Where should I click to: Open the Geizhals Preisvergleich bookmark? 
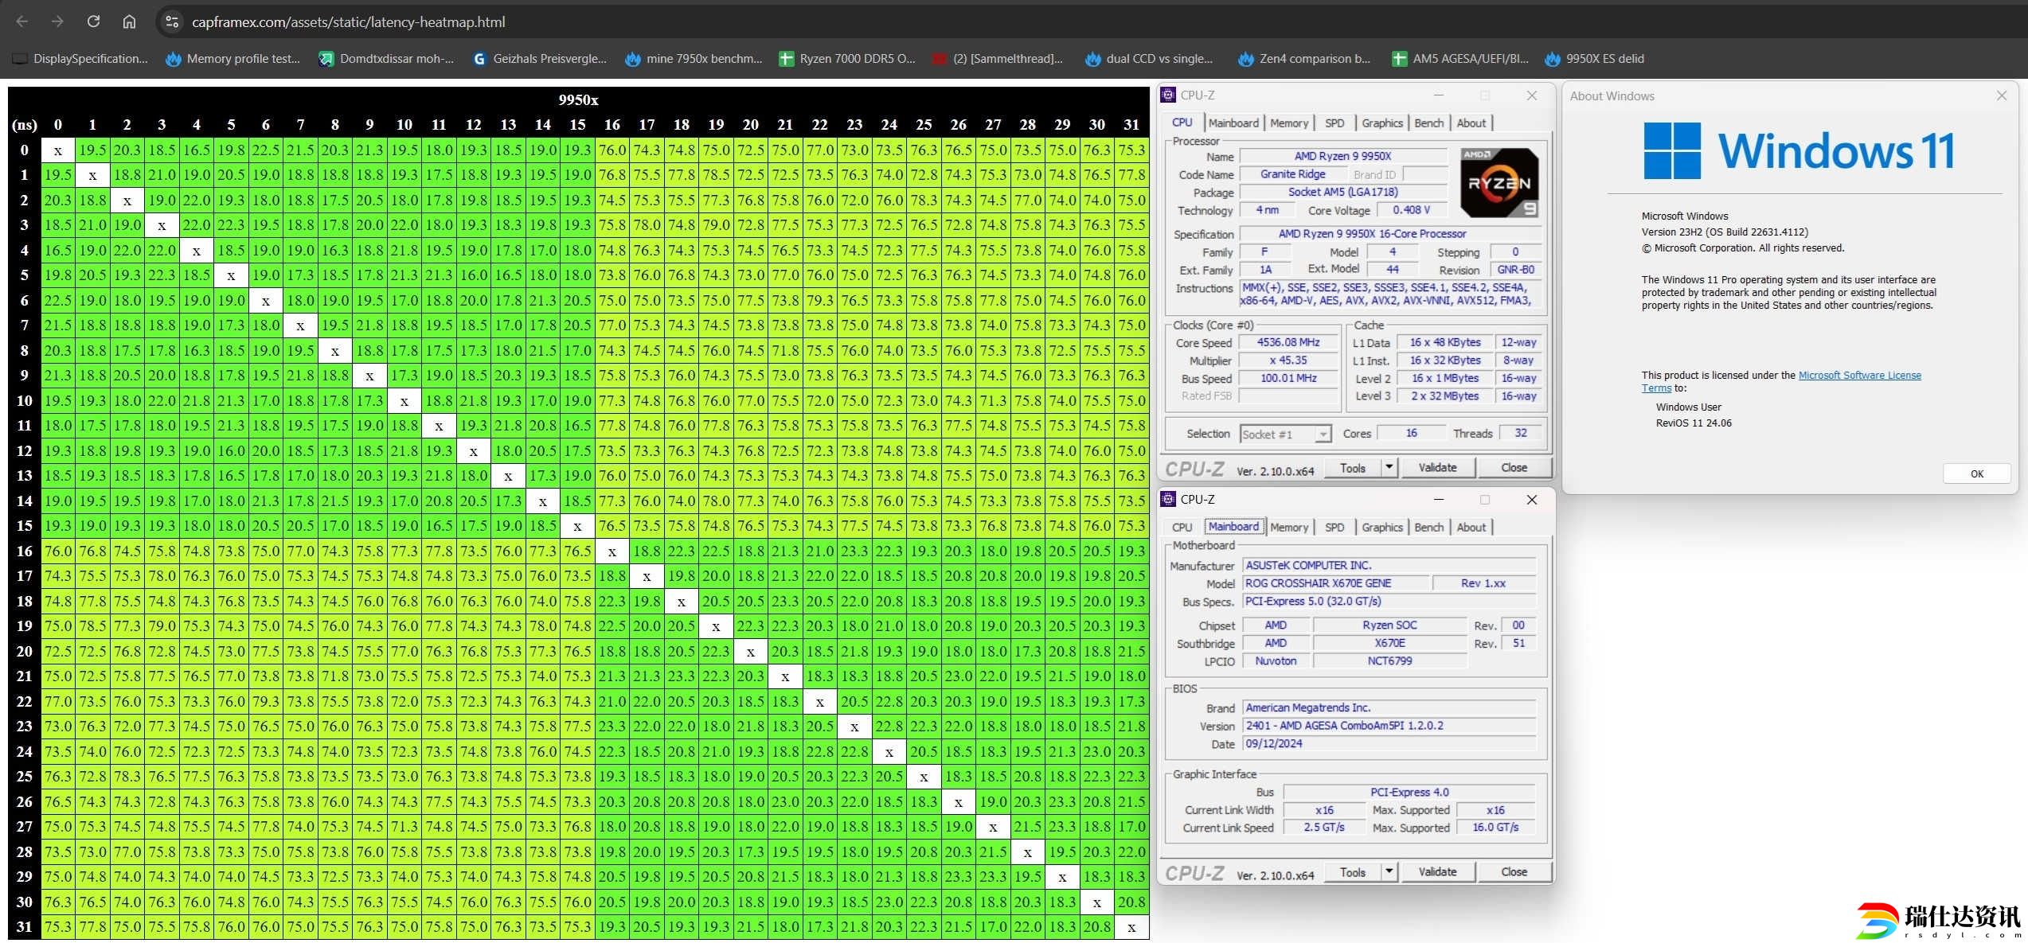[539, 58]
